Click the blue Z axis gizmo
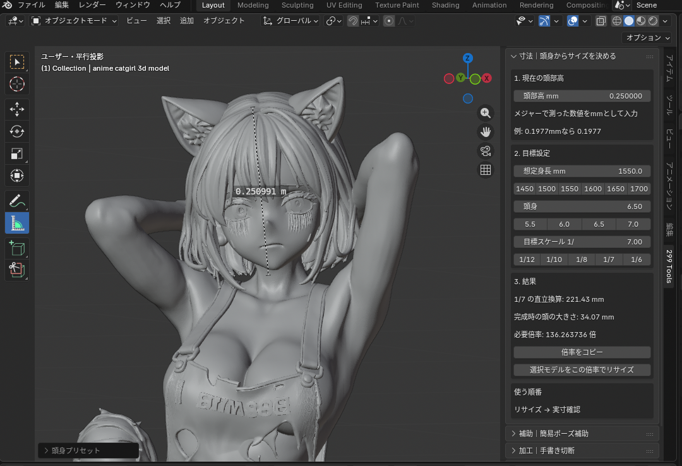682x466 pixels. pyautogui.click(x=467, y=58)
